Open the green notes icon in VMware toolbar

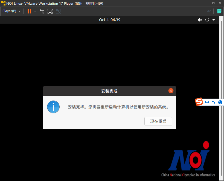coord(219,11)
